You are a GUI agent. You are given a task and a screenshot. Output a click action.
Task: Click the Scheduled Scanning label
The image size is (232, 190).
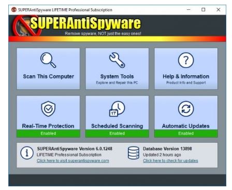tap(117, 126)
